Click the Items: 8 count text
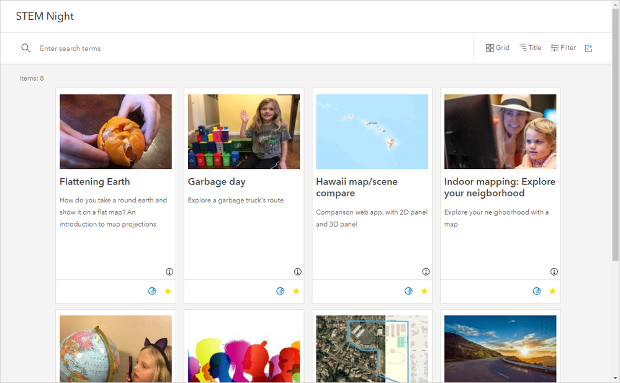Screen dimensions: 620x383 pyautogui.click(x=32, y=78)
